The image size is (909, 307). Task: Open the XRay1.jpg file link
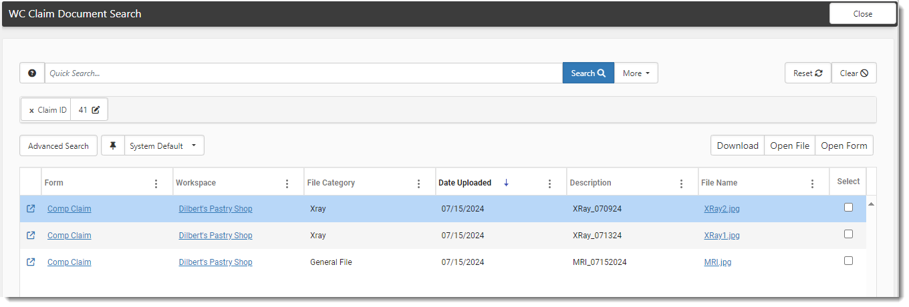[722, 236]
